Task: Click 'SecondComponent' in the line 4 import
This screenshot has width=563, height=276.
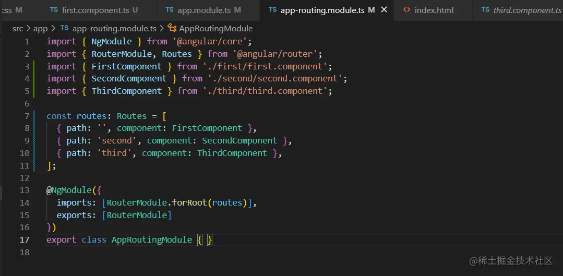Action: [x=129, y=79]
